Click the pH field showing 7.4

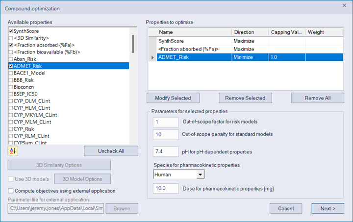coord(166,151)
